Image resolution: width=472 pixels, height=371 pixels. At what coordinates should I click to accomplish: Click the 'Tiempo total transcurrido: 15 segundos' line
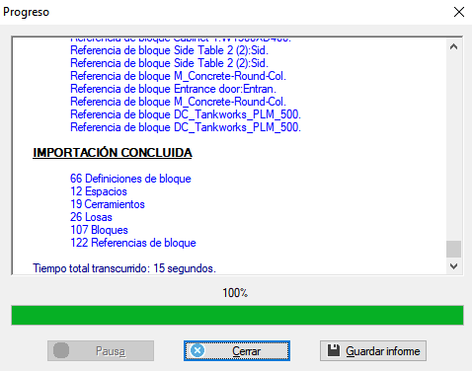124,268
